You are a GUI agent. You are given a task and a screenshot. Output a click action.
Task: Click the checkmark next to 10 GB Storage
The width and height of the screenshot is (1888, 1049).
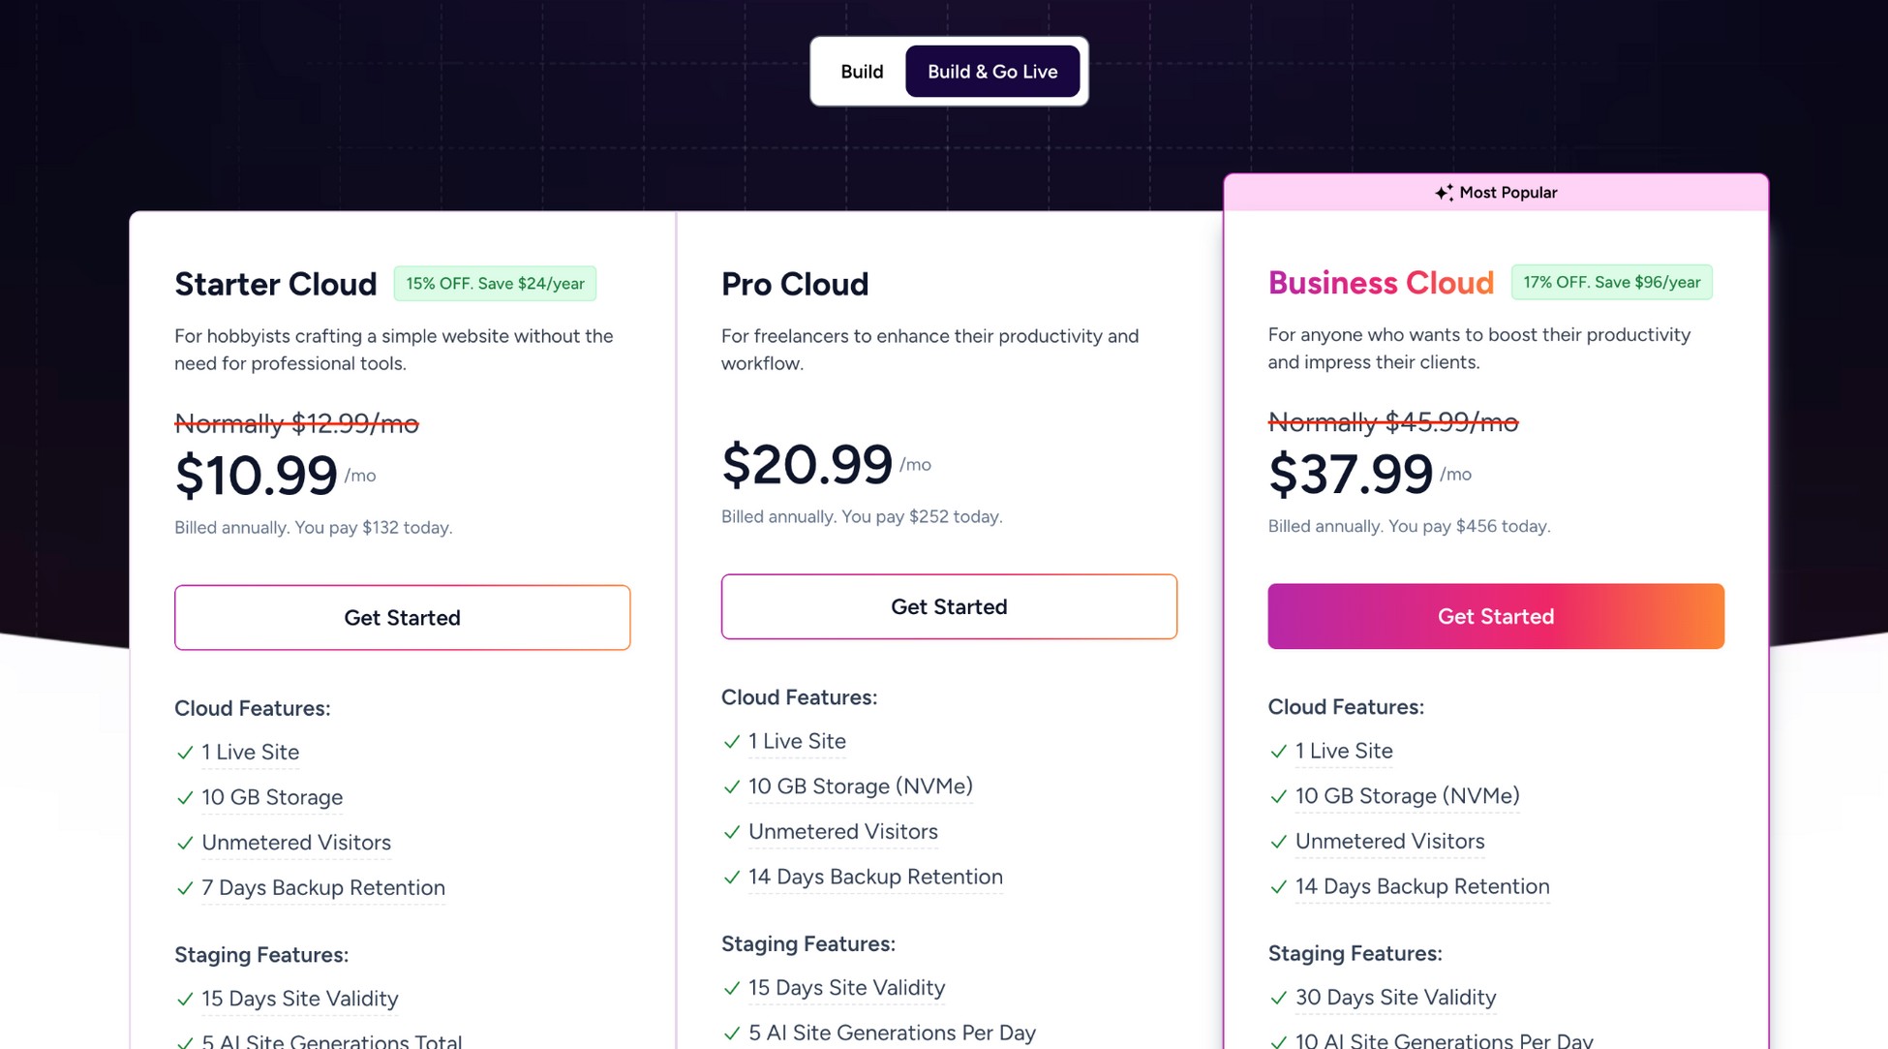pos(184,798)
